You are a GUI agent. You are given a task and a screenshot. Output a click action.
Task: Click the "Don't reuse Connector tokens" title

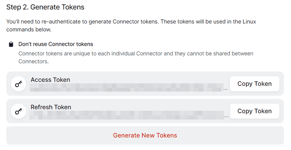pos(55,44)
